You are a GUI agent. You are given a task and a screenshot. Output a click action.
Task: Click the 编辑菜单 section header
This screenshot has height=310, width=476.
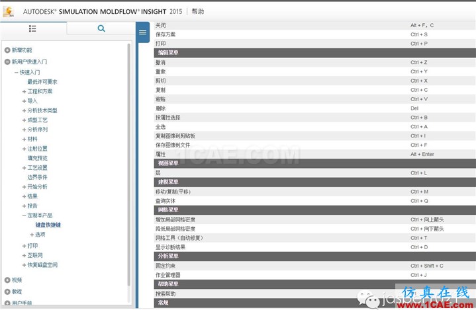[315, 53]
